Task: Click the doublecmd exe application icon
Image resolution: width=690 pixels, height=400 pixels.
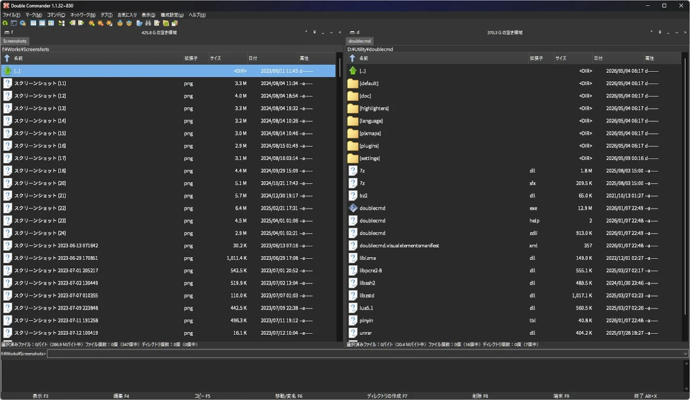Action: [x=353, y=208]
